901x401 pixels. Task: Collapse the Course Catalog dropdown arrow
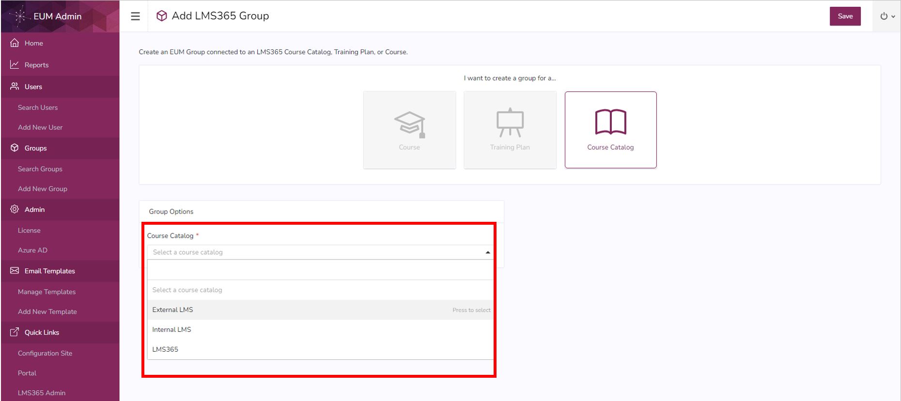pyautogui.click(x=488, y=252)
